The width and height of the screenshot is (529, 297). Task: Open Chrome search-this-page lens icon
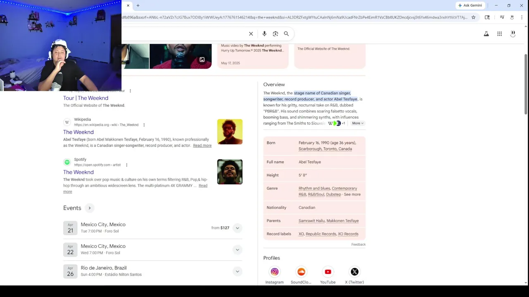point(487,17)
